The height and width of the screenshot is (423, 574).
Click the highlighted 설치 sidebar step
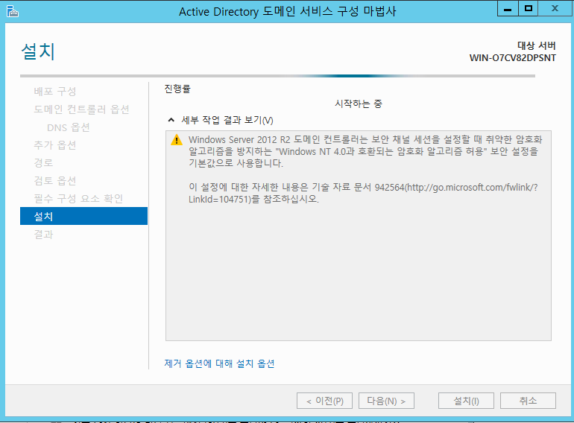pos(83,217)
